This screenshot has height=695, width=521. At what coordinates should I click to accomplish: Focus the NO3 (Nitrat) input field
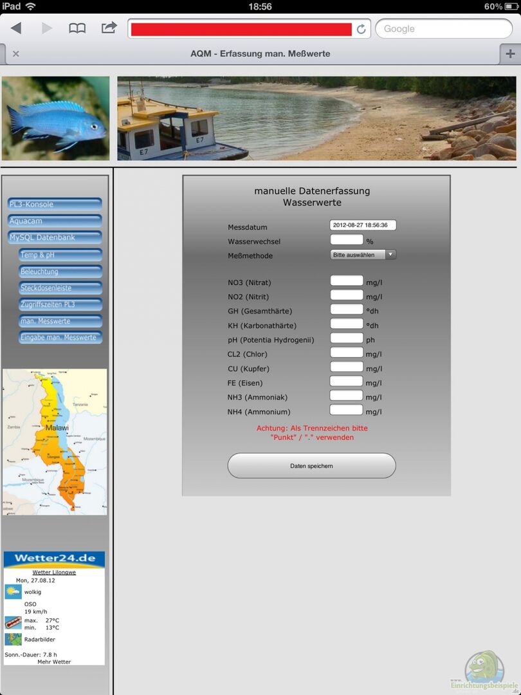click(347, 281)
